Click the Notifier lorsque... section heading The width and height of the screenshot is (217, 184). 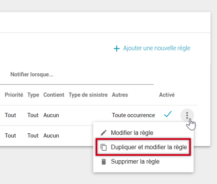click(32, 74)
